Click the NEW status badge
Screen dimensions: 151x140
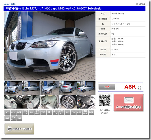(x=107, y=87)
